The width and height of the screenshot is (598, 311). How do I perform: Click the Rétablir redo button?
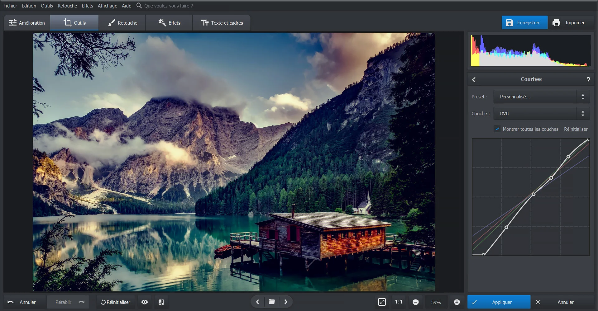(x=68, y=302)
